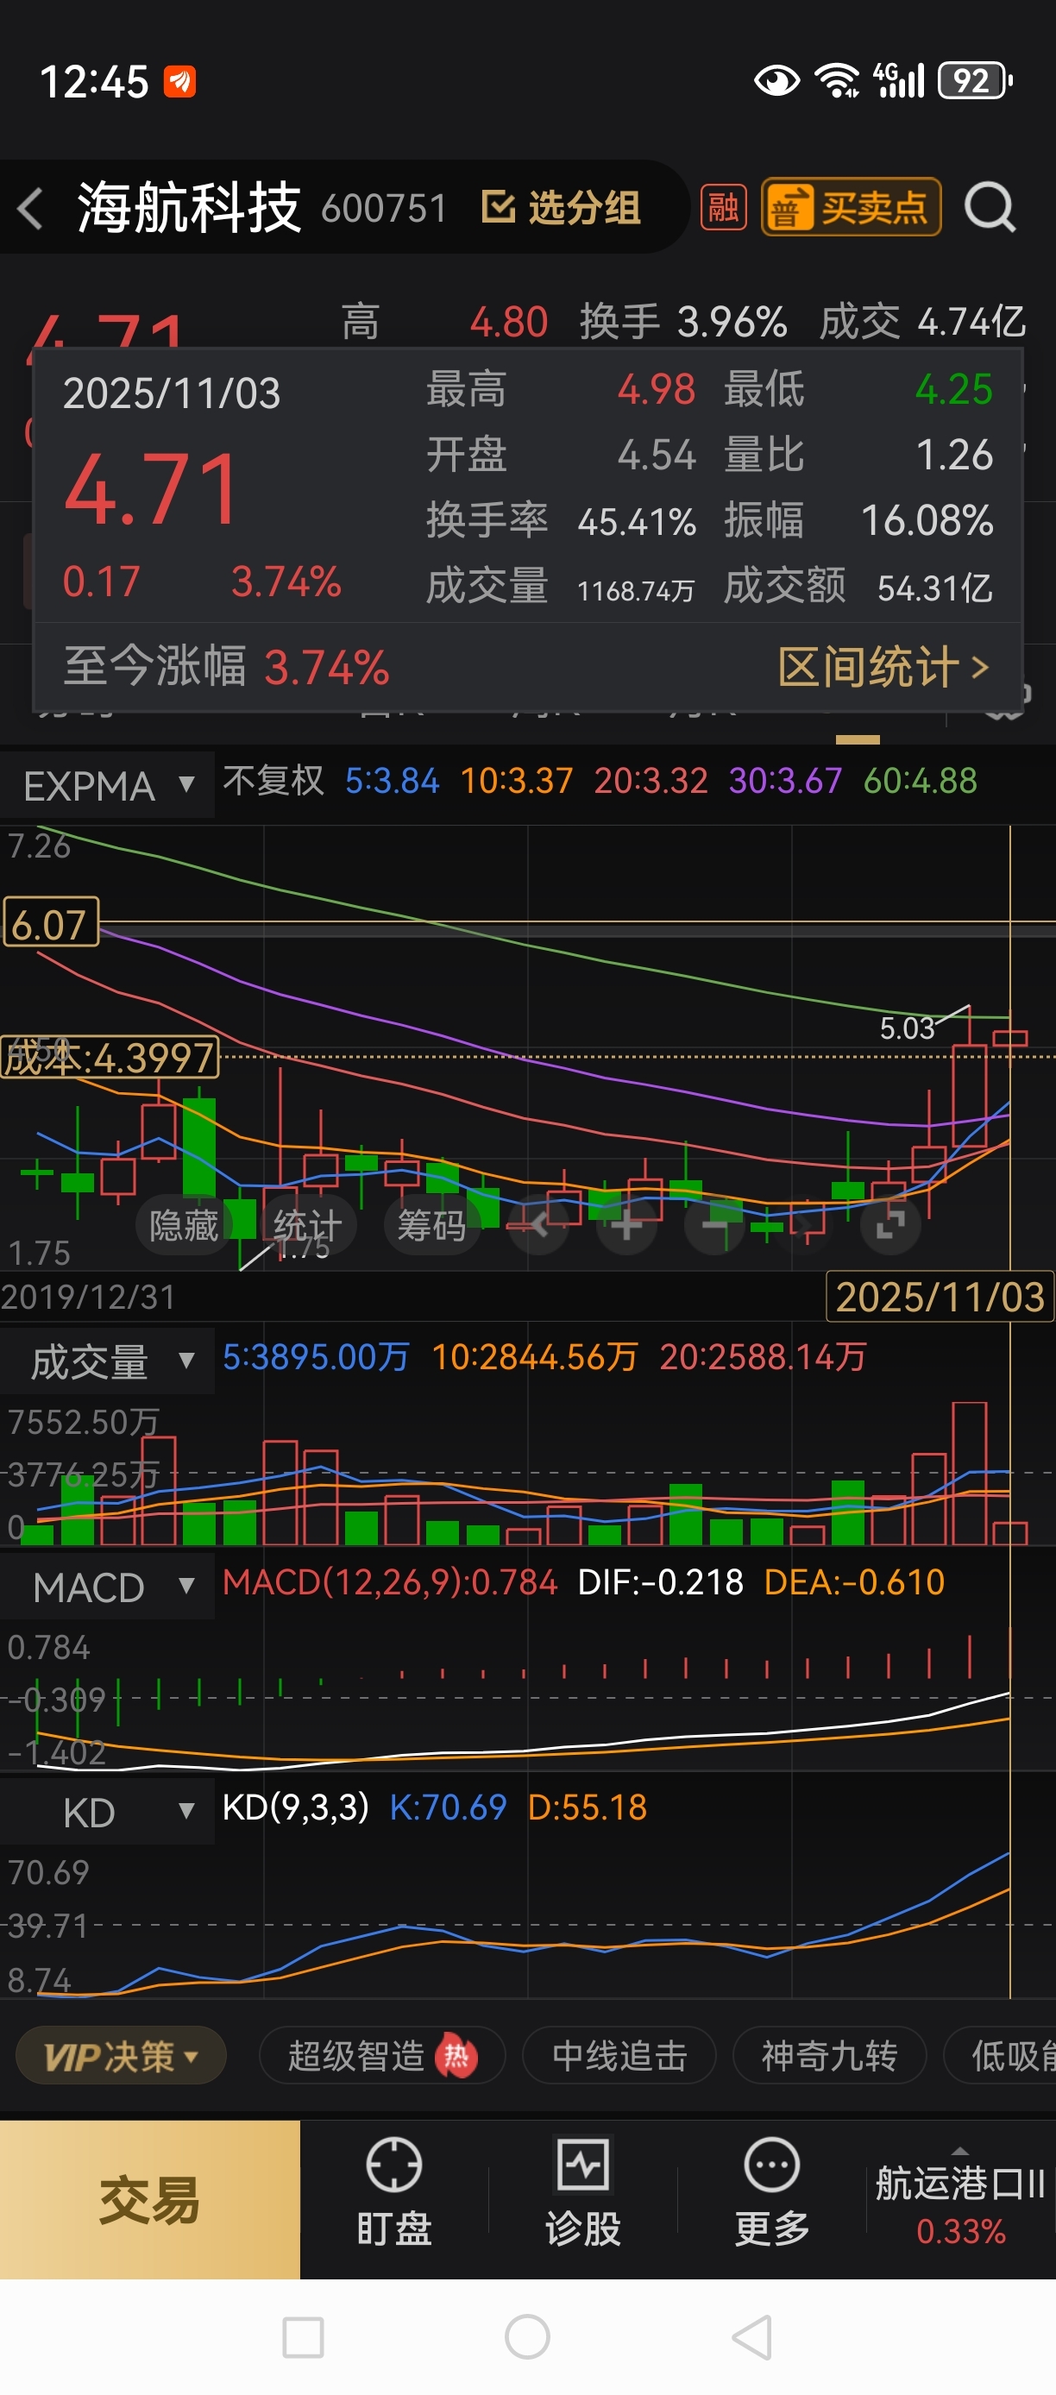Viewport: 1056px width, 2395px height.
Task: Hide chart overlays with 隐藏 button
Action: (184, 1225)
